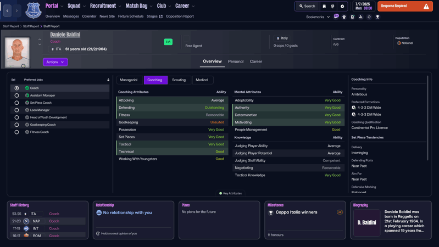Click the date and time display
This screenshot has height=247, width=439.
pyautogui.click(x=363, y=6)
